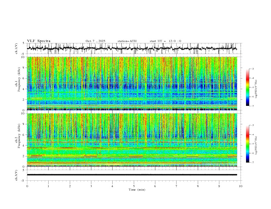Click the 10 kHz tick label on ch.1 axis
This screenshot has width=271, height=209.
pyautogui.click(x=24, y=57)
